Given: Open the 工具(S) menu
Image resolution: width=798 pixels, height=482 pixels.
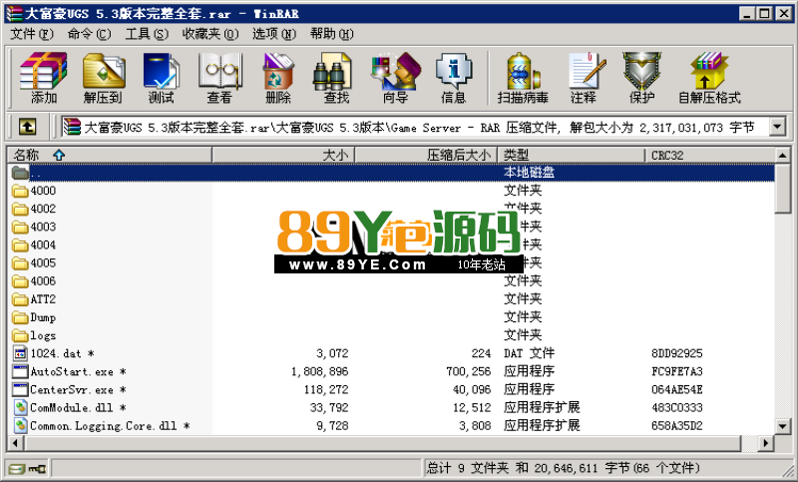Looking at the screenshot, I should (x=147, y=34).
